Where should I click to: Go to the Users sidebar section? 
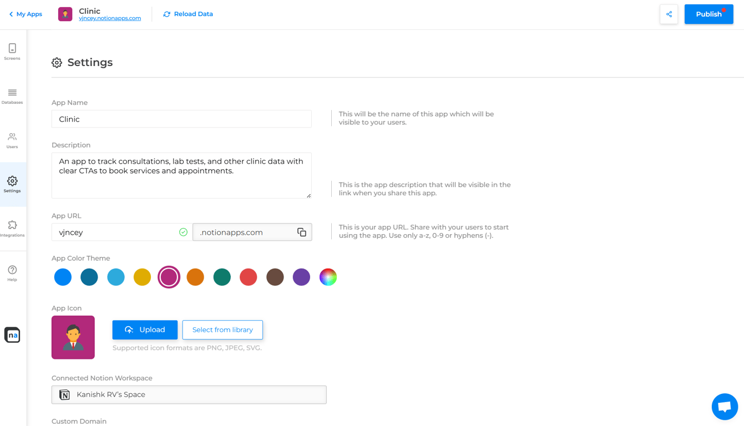coord(12,140)
